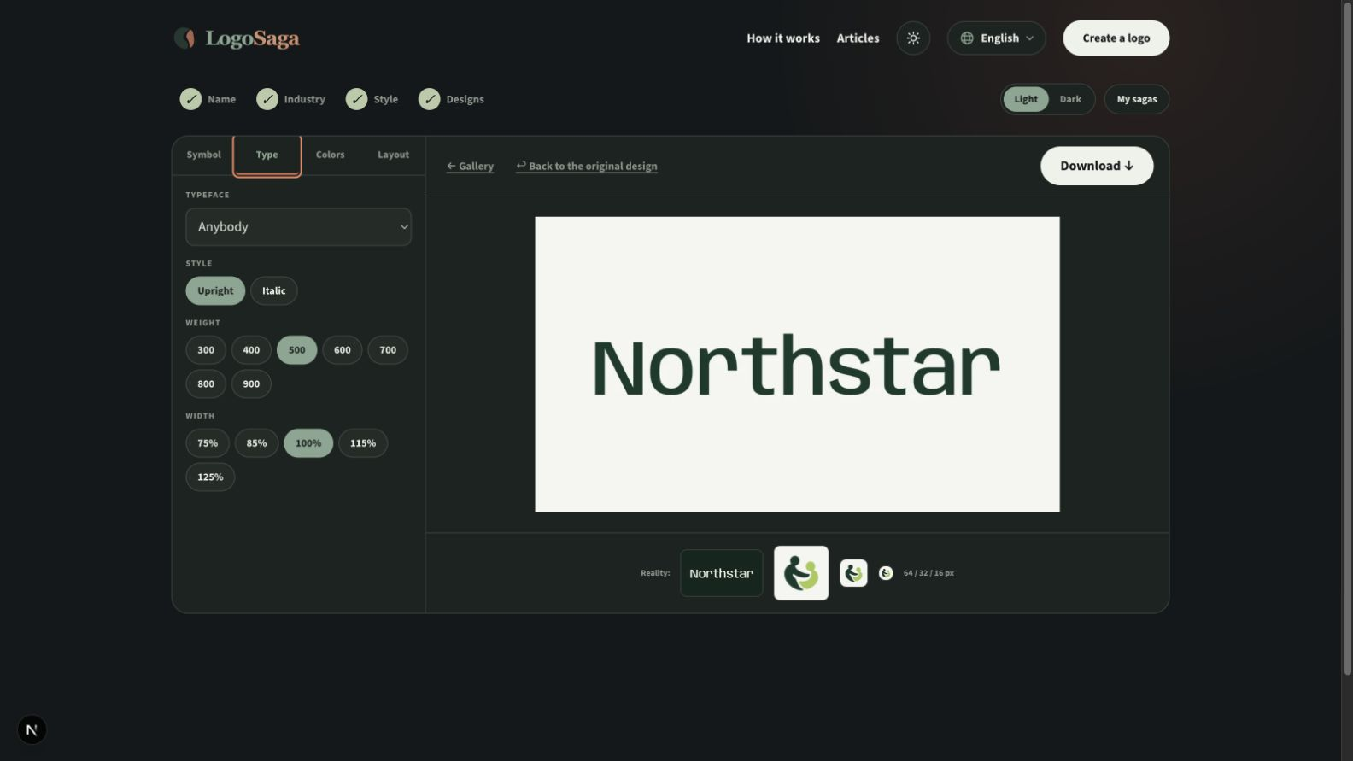This screenshot has width=1353, height=761.
Task: Switch preview to Dark mode
Action: pos(1070,99)
